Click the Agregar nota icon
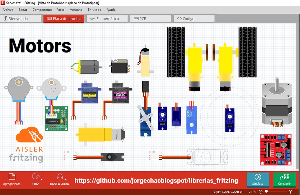Screen dimensions: 300x195 tap(11, 177)
